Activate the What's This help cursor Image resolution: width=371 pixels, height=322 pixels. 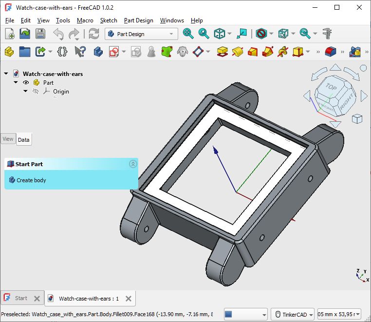[80, 52]
